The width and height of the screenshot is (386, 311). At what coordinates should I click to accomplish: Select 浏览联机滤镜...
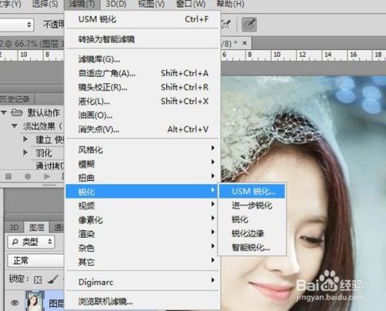[142, 302]
